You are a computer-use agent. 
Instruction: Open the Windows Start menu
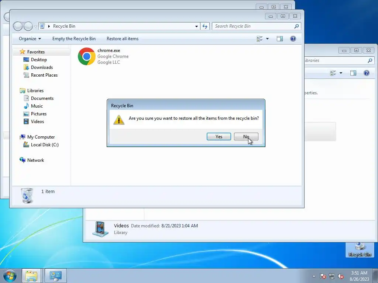pos(10,276)
